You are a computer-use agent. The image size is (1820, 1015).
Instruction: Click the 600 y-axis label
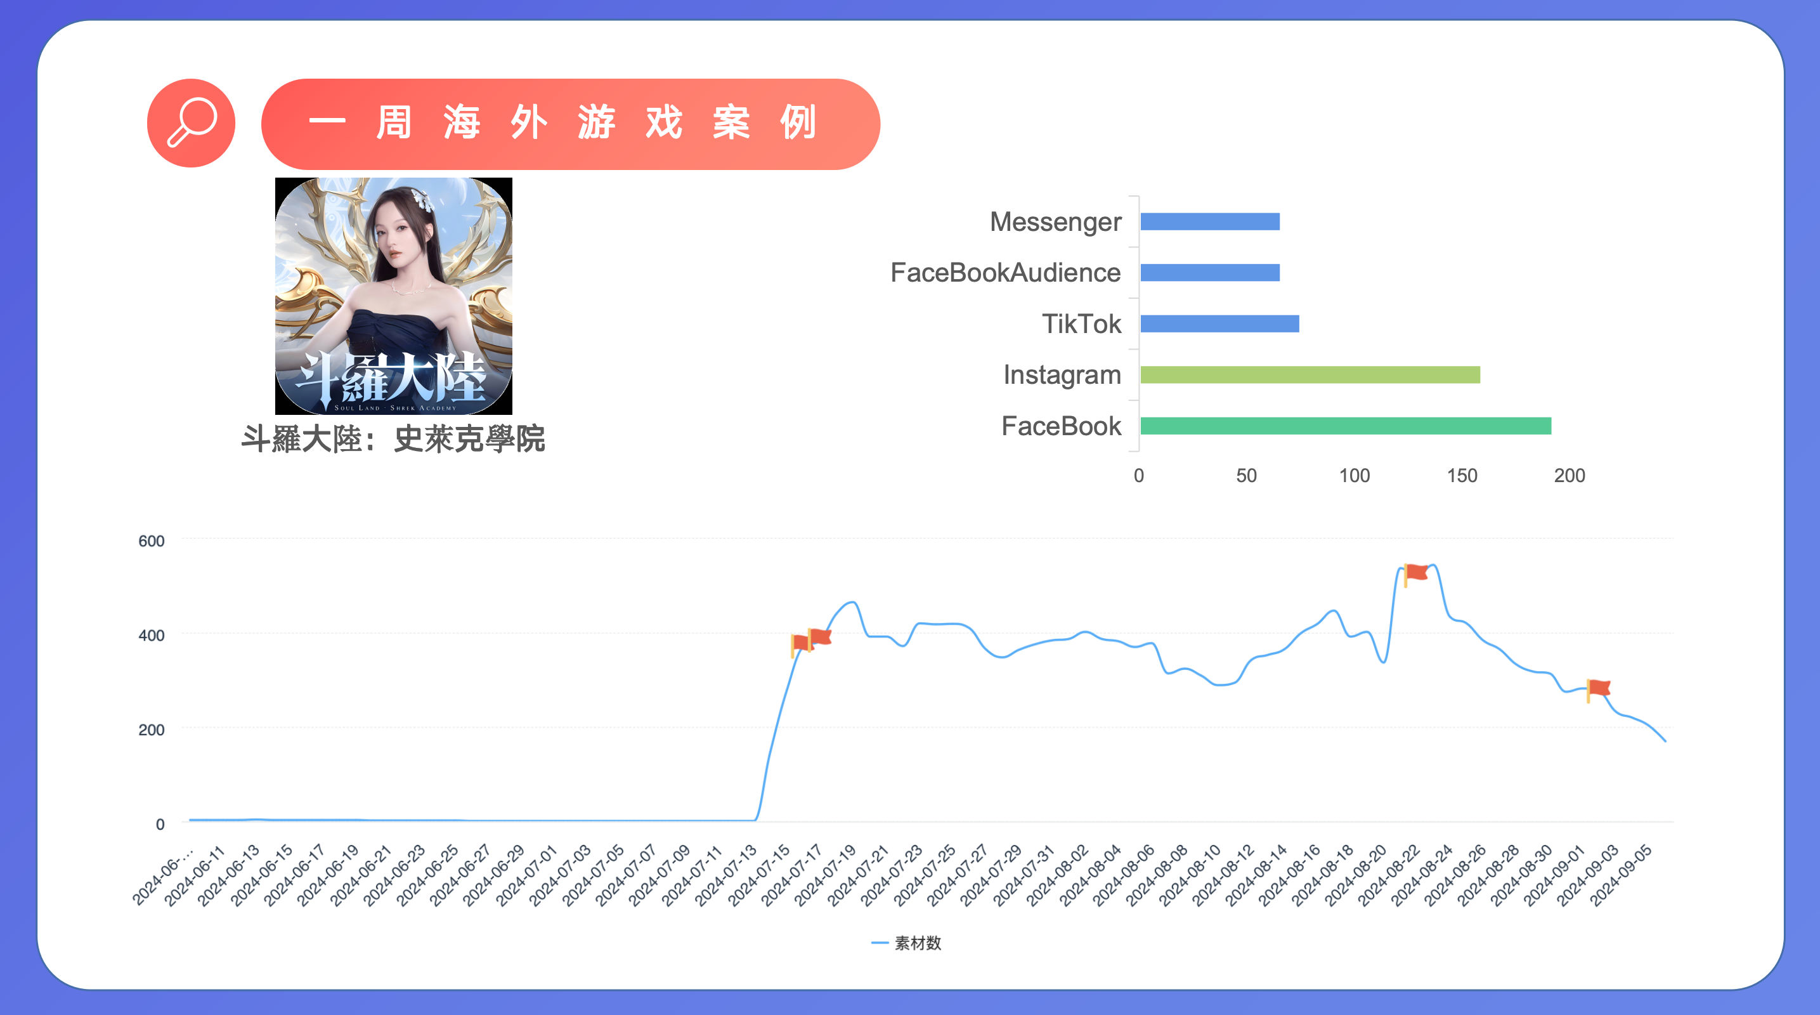(151, 541)
